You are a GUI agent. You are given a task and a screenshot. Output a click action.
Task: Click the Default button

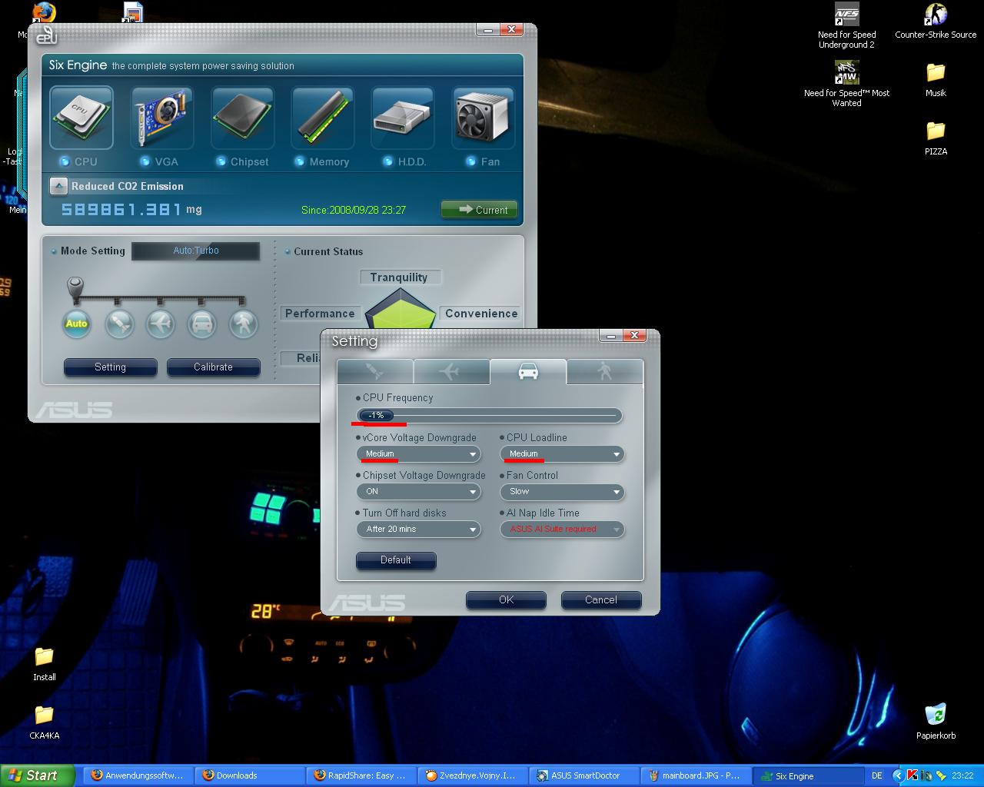coord(396,560)
